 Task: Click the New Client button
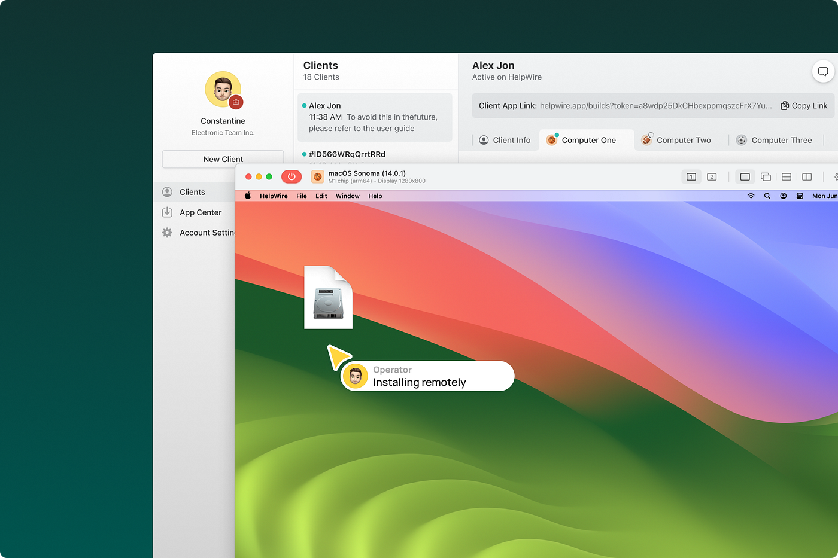(x=223, y=159)
